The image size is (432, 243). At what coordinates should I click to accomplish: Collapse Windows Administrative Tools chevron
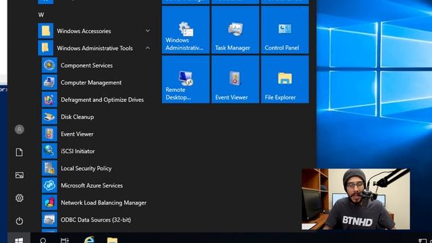[148, 48]
